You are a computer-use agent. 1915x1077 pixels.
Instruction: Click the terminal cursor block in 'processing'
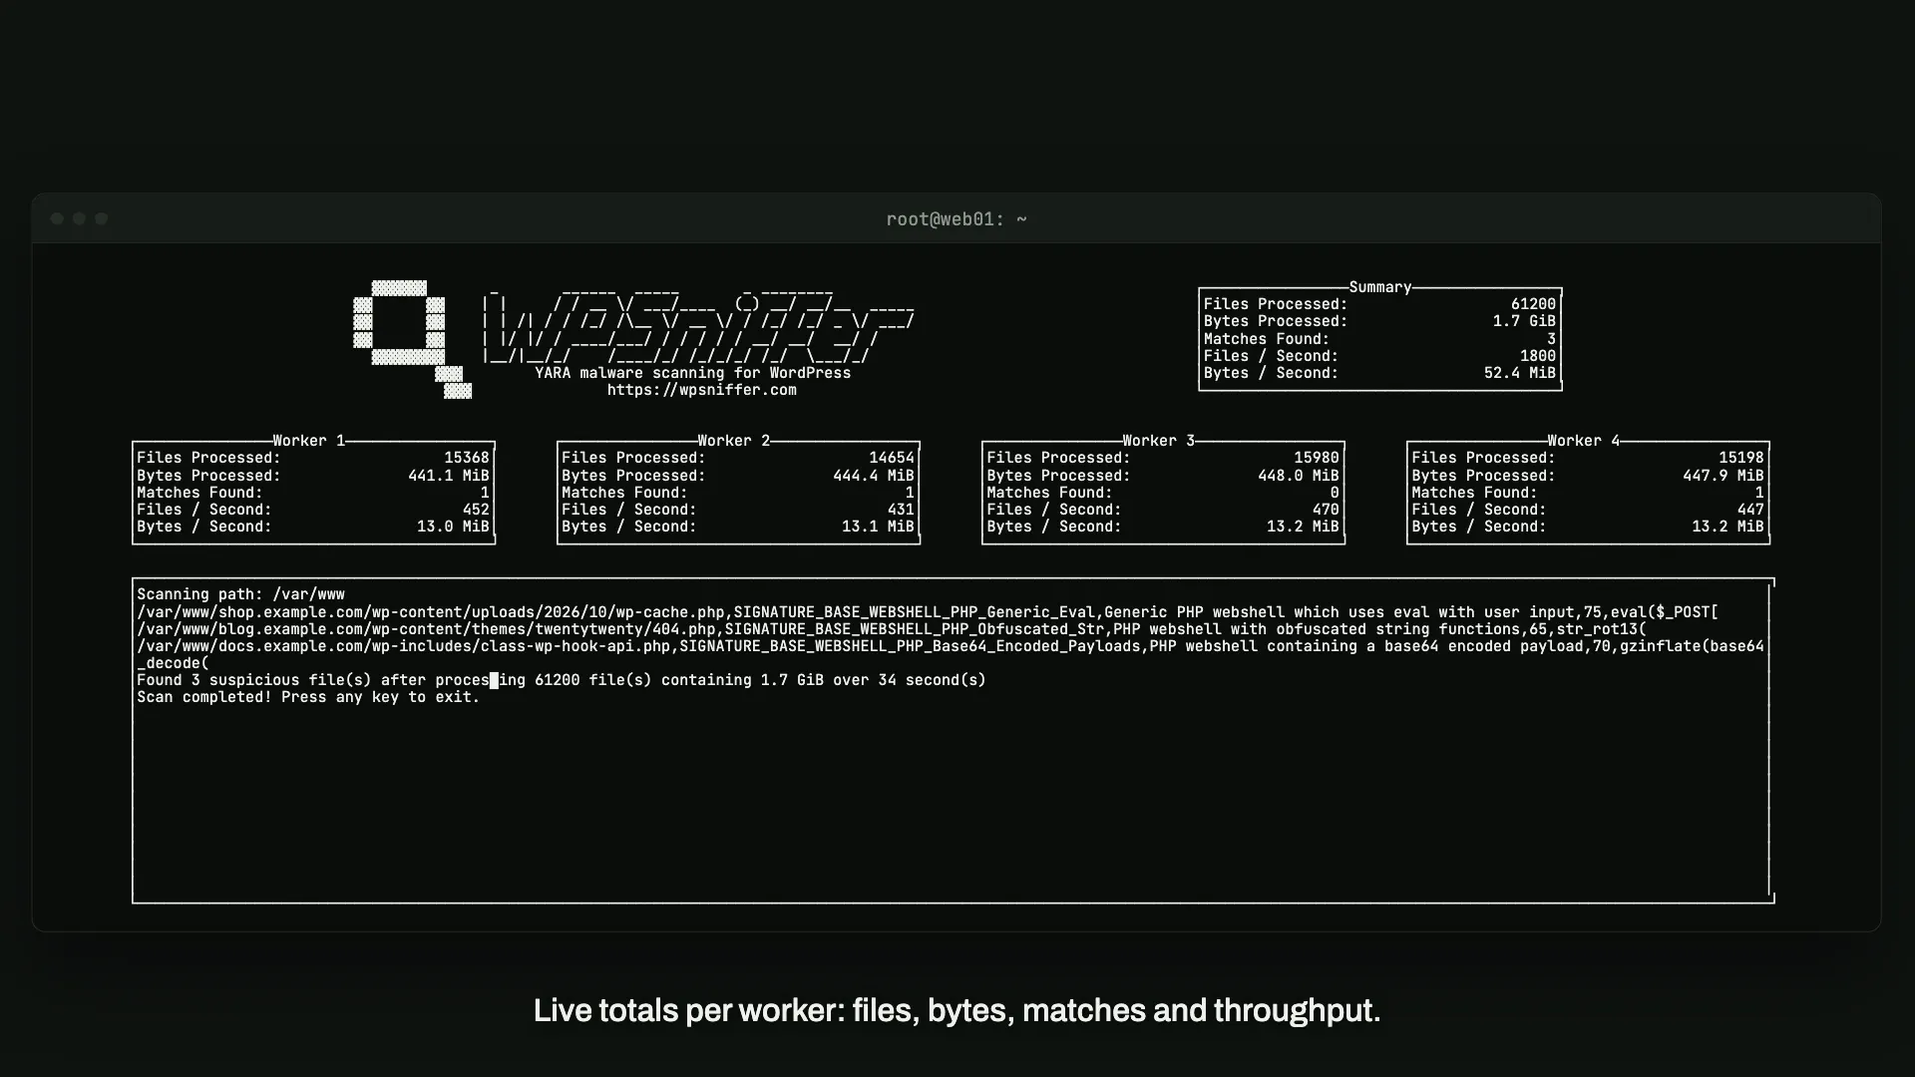[x=494, y=680]
